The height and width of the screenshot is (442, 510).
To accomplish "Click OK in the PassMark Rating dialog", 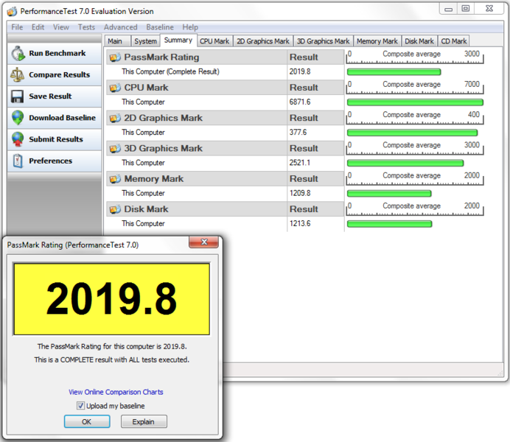I will [x=87, y=421].
